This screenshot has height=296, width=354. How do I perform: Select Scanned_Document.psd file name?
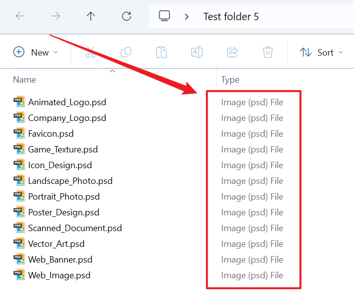(75, 228)
